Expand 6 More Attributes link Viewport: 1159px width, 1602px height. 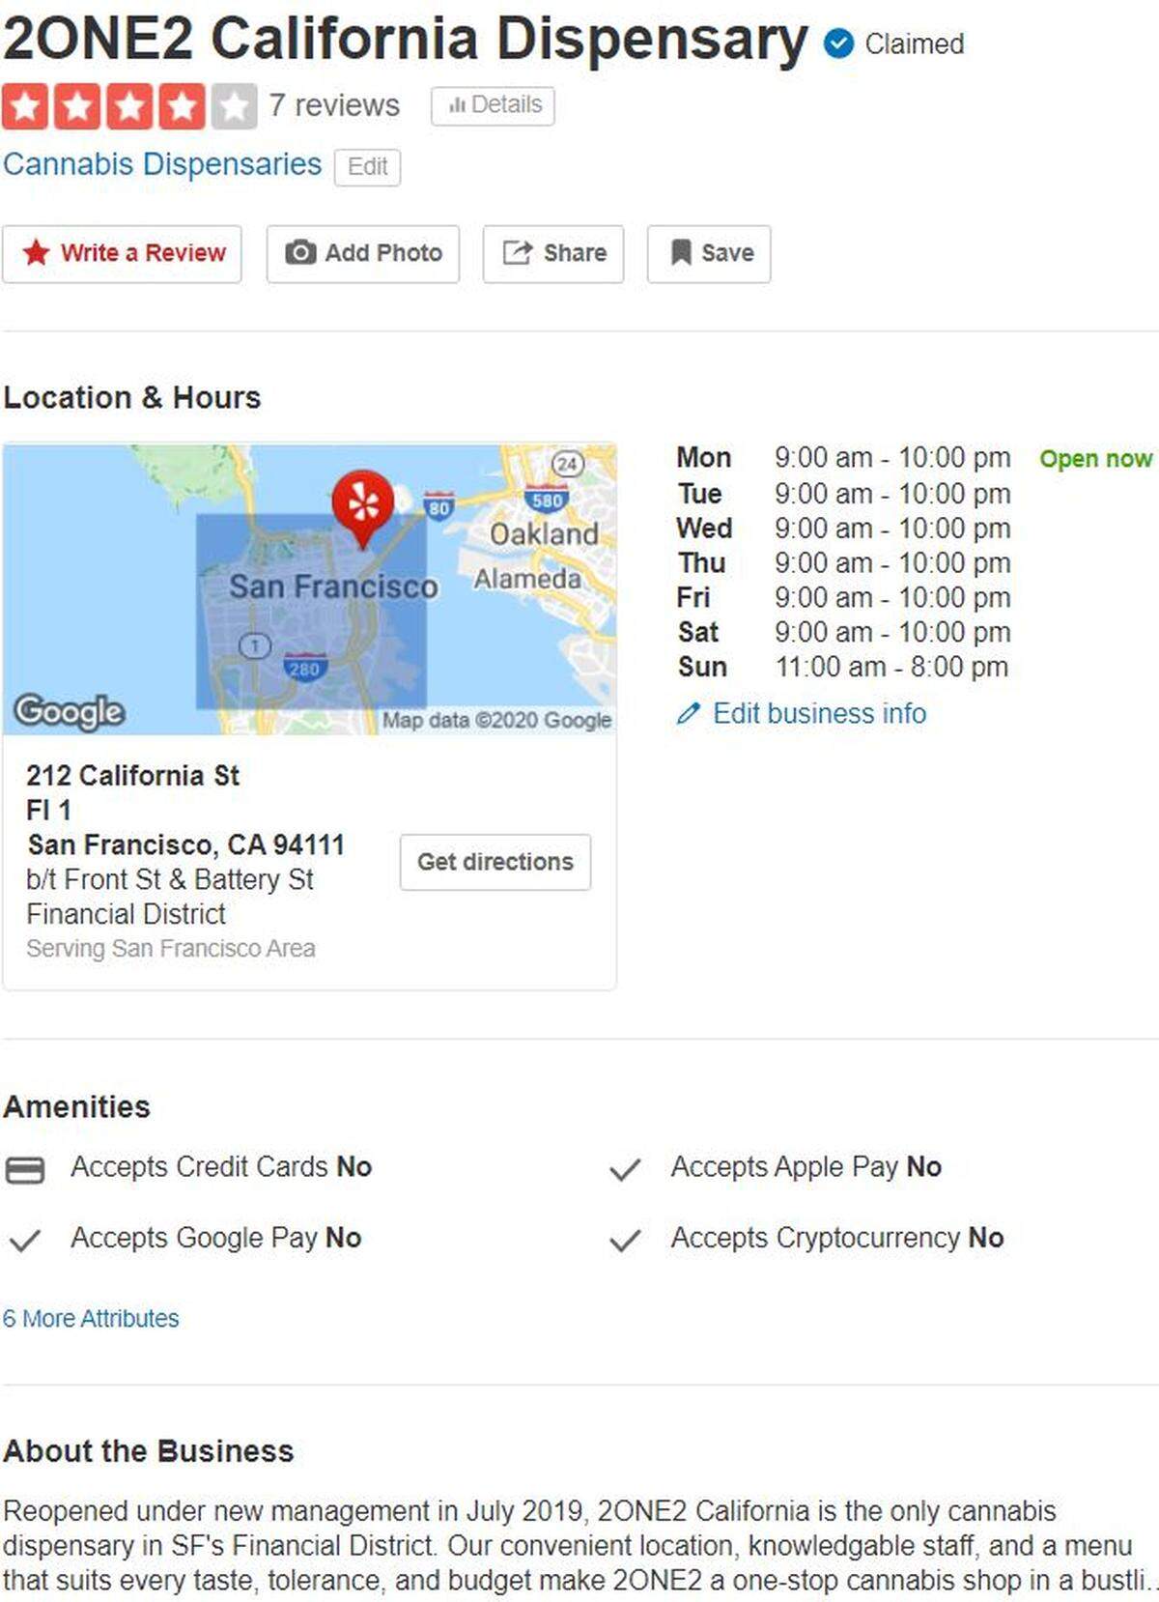91,1319
